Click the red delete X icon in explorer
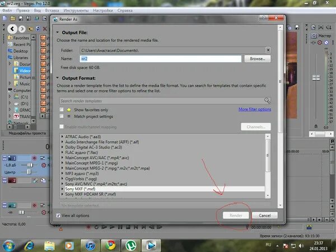The width and height of the screenshot is (336, 252). click(x=45, y=29)
